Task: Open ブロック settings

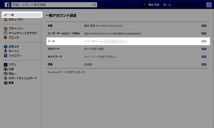Action: point(14,38)
